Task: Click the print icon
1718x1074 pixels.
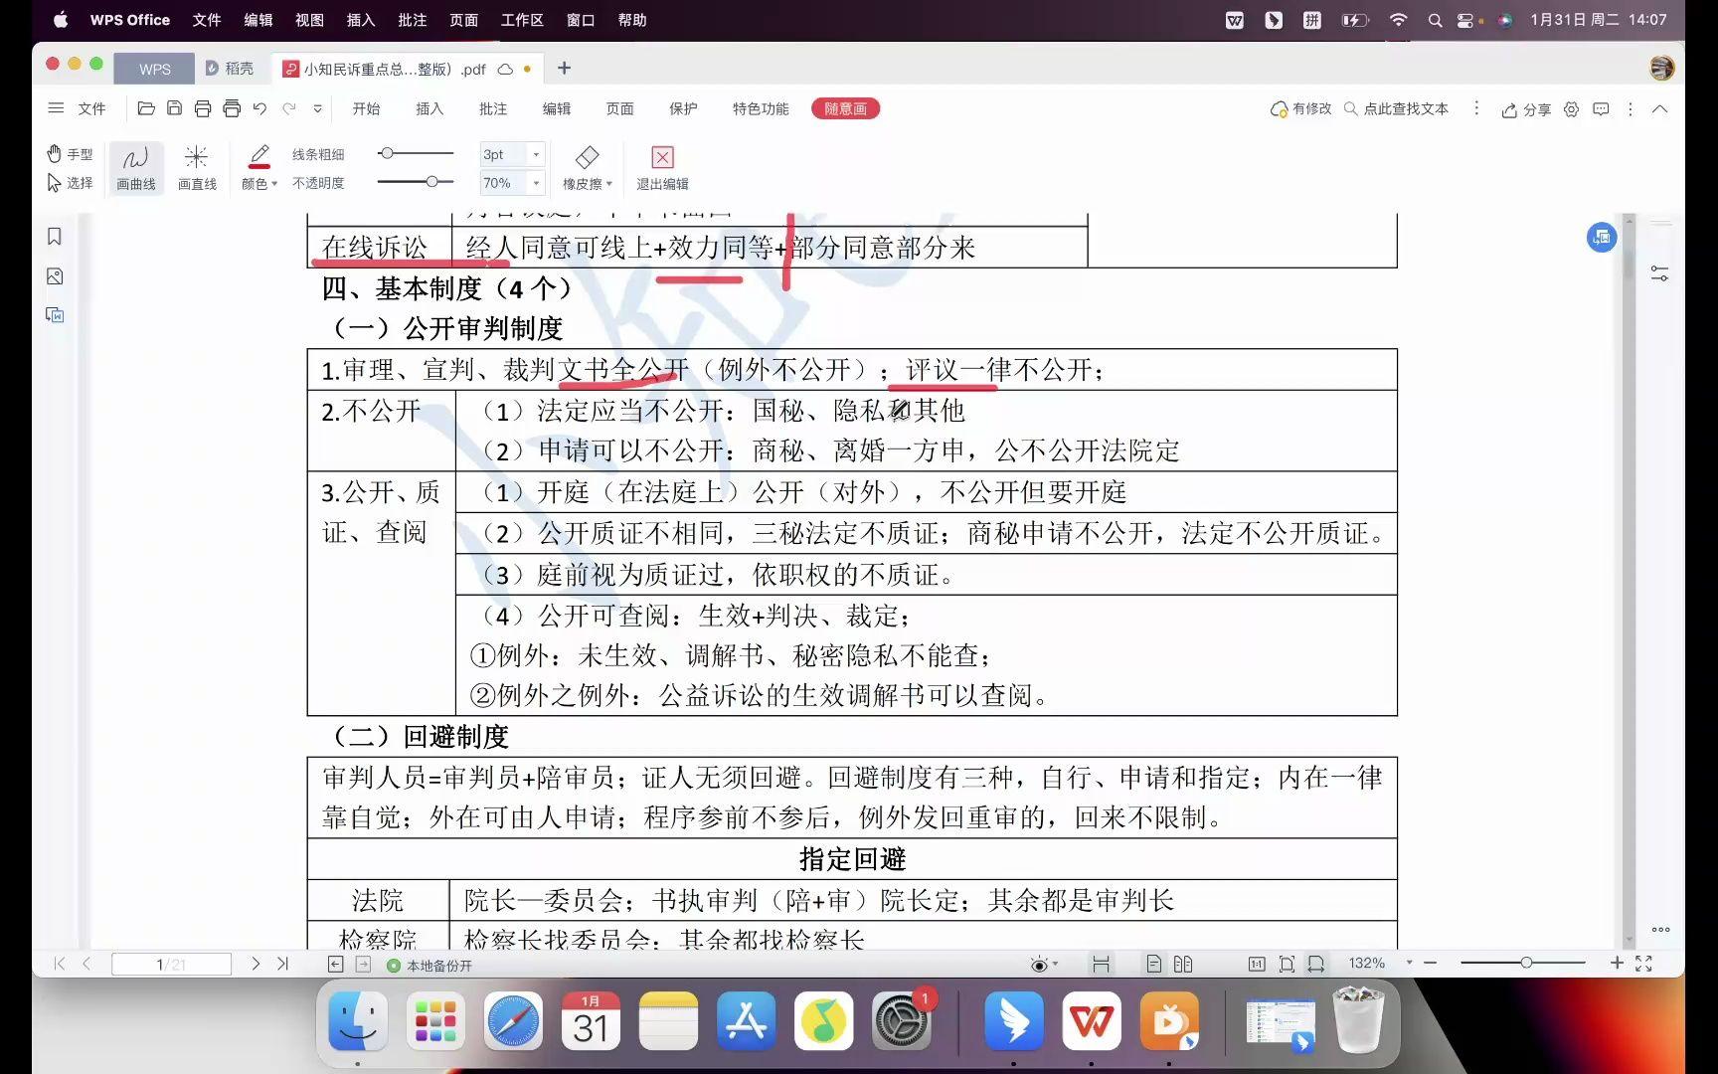Action: point(203,108)
